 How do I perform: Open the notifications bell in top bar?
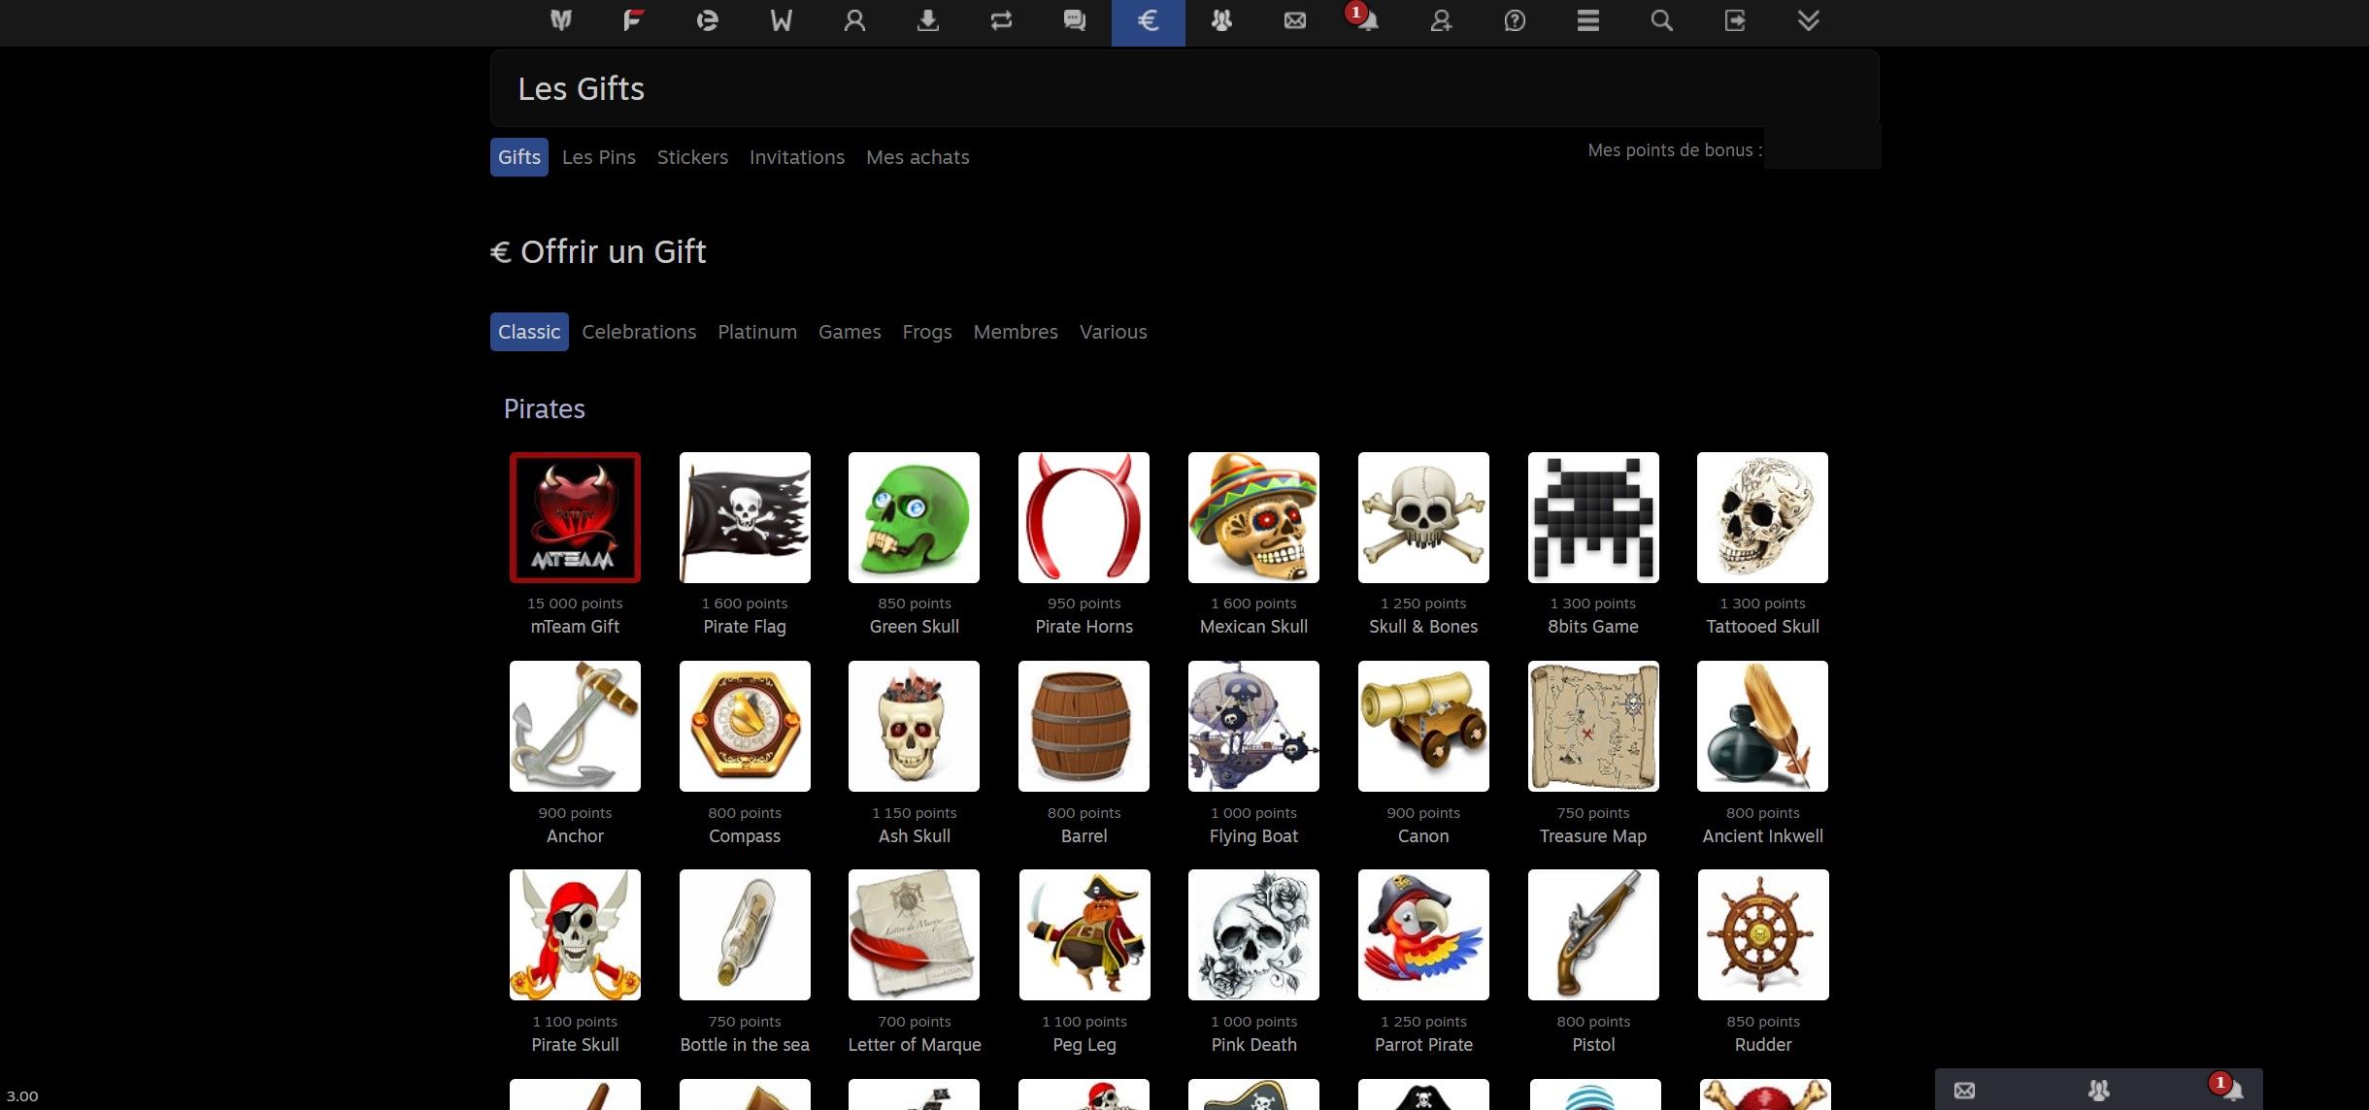click(x=1367, y=21)
